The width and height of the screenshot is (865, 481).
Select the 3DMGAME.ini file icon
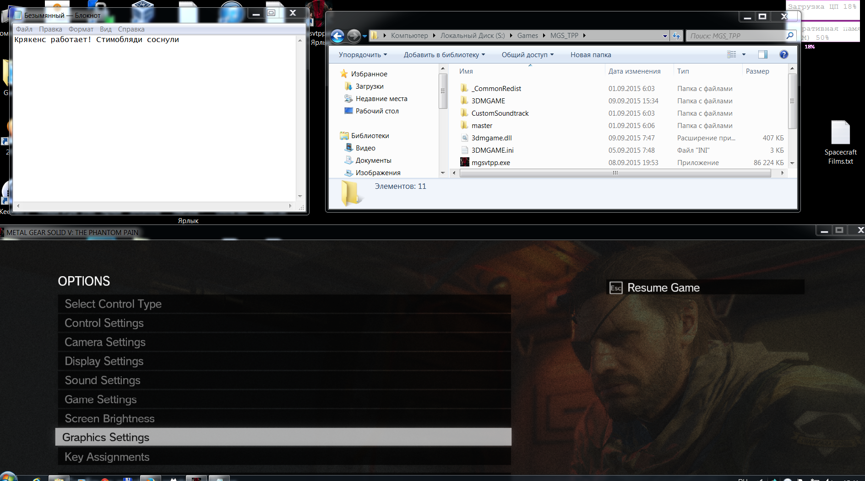coord(465,150)
